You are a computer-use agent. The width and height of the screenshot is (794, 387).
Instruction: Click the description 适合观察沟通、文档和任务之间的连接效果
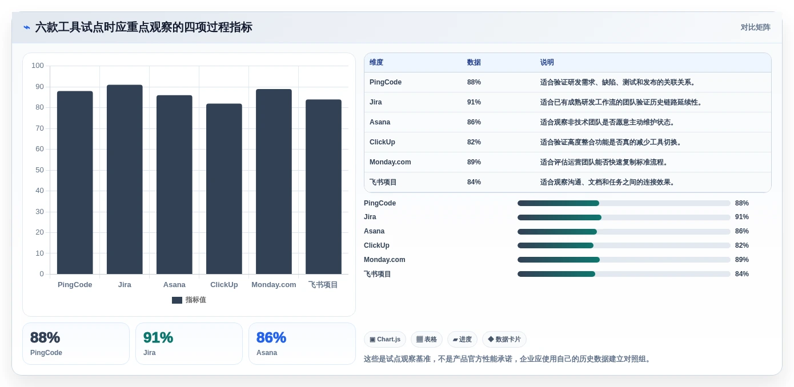coord(609,182)
